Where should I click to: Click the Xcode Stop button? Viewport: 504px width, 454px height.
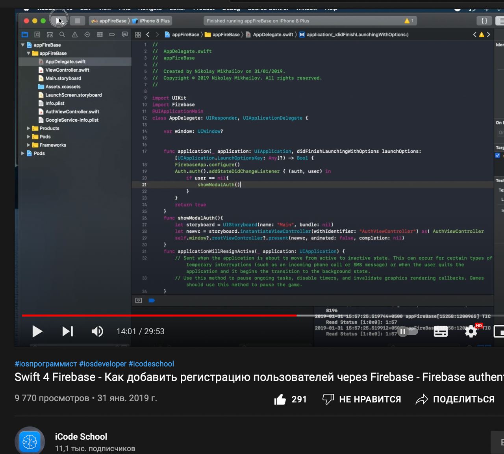click(78, 20)
